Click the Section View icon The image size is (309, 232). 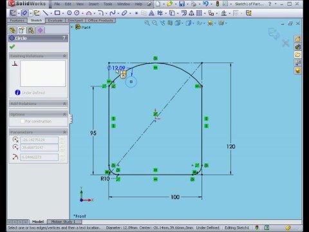click(170, 23)
